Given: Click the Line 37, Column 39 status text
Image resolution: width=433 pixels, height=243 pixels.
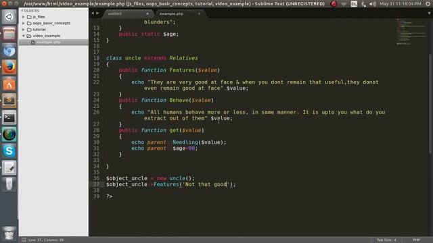Looking at the screenshot, I should pyautogui.click(x=46, y=240).
